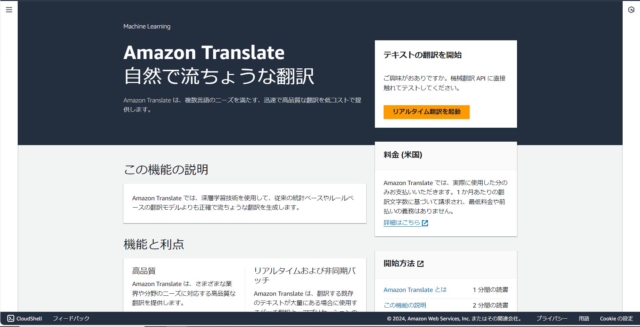Open Cookie の設定 in footer
640x327 pixels.
click(616, 318)
